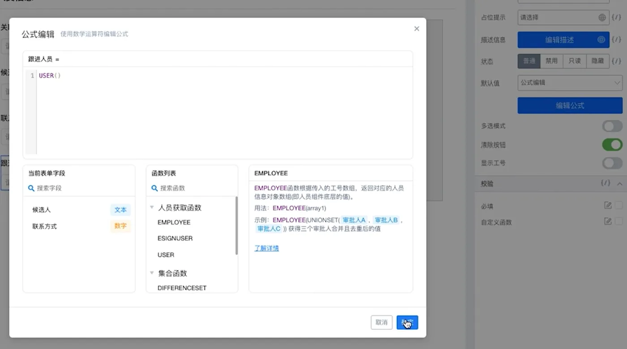Click the 占位提示 请选择 input
627x349 pixels.
563,17
